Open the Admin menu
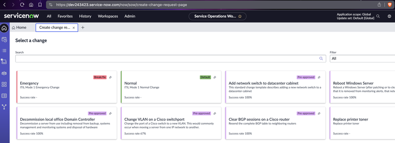Screen dimensions: 395x143 tap(130, 16)
